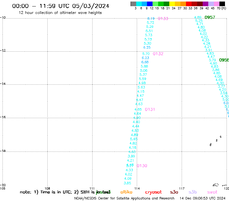This screenshot has width=229, height=201.
Task: Click the pink time label 0132
Action: tap(158, 54)
